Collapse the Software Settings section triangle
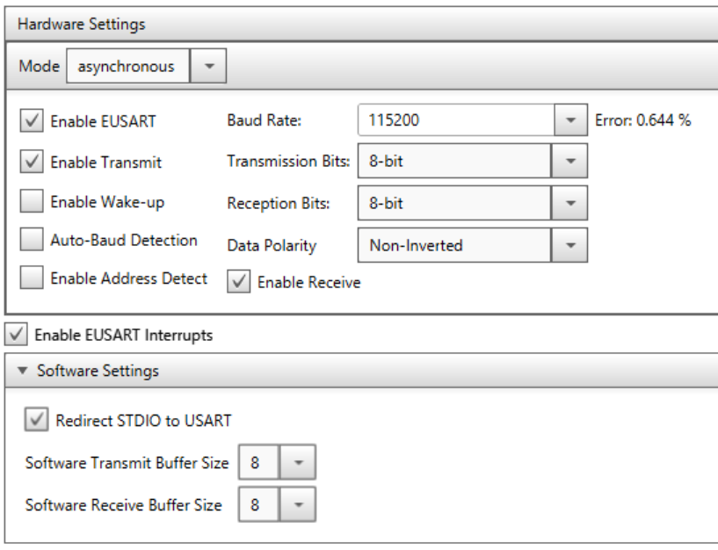This screenshot has width=718, height=550. [23, 370]
